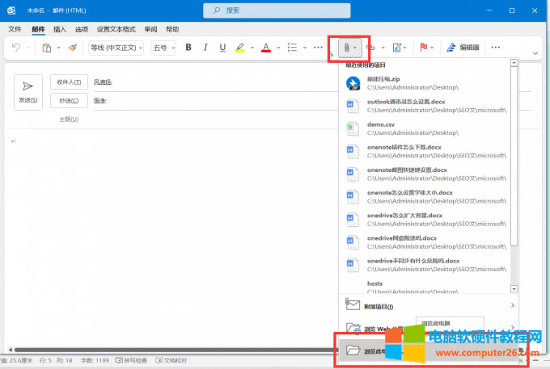Click the 收件人 recipients button
This screenshot has height=369, width=550.
click(69, 82)
